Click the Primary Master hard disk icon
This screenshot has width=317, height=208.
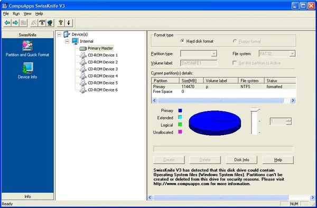tap(83, 49)
